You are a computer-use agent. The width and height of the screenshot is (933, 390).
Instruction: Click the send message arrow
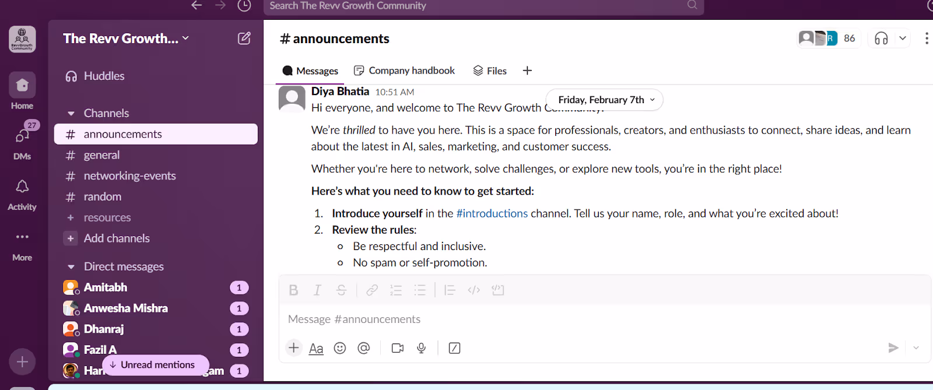(893, 348)
